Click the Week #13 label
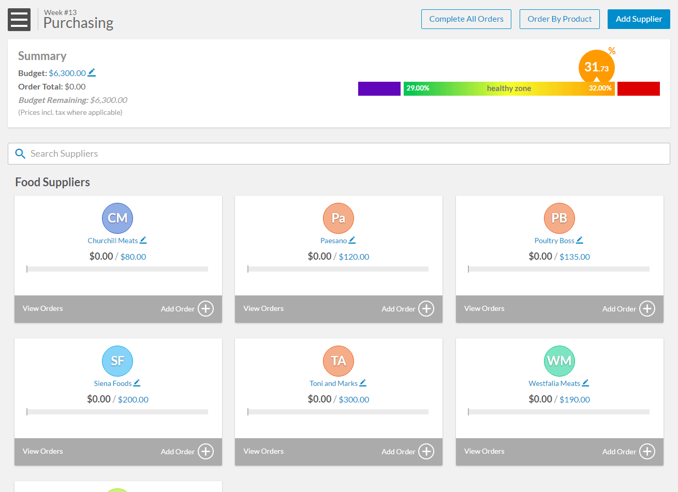 click(61, 12)
